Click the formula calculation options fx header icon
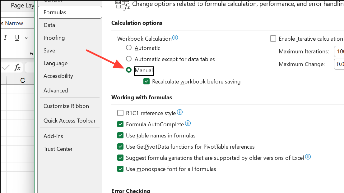 click(121, 5)
